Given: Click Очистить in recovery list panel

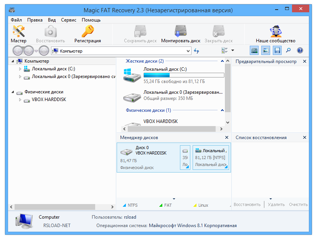Looking at the screenshot, I should (x=298, y=204).
